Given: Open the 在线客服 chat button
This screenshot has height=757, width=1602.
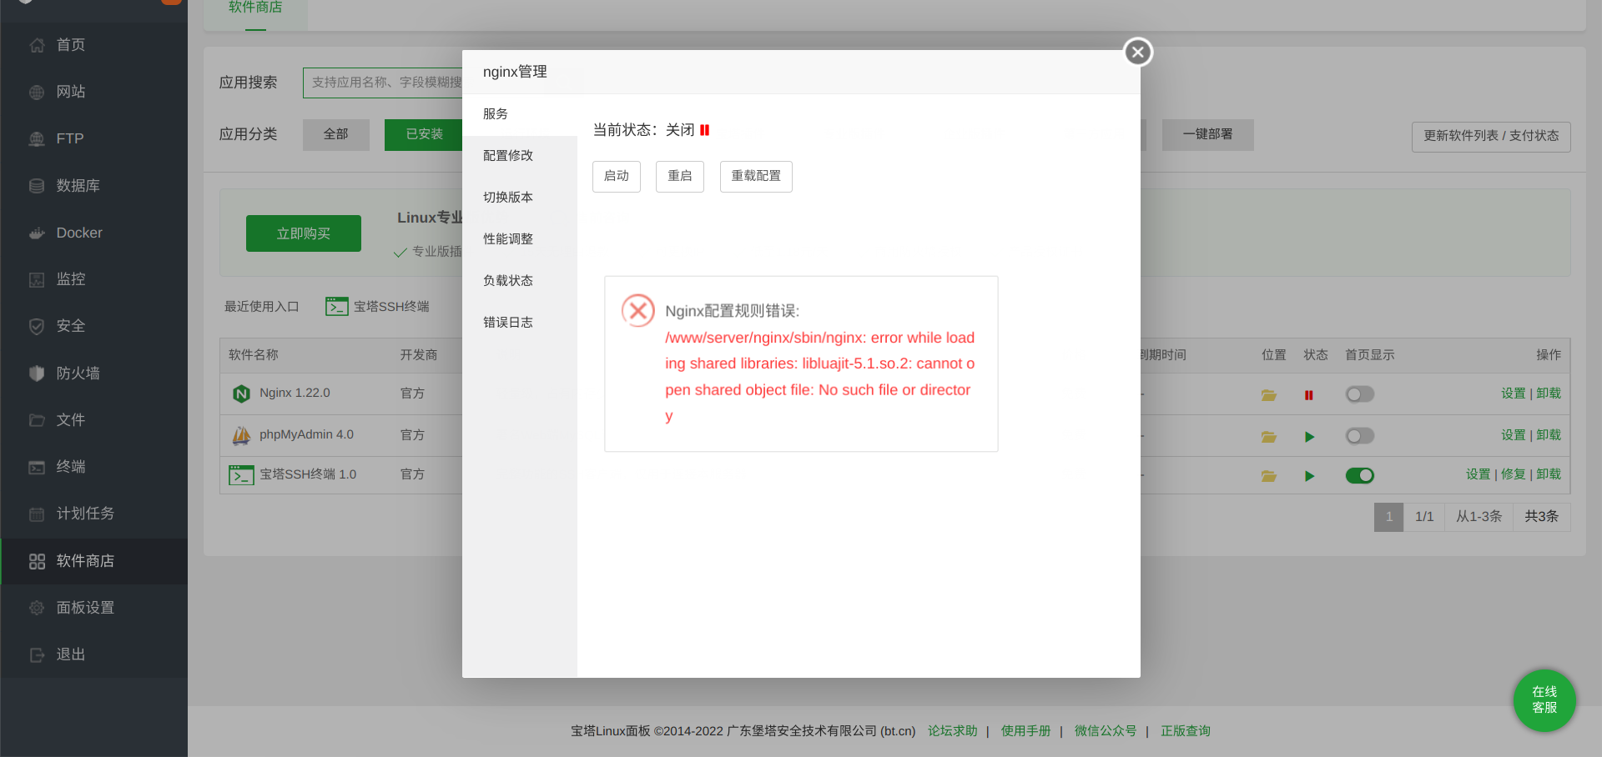Looking at the screenshot, I should pyautogui.click(x=1544, y=700).
